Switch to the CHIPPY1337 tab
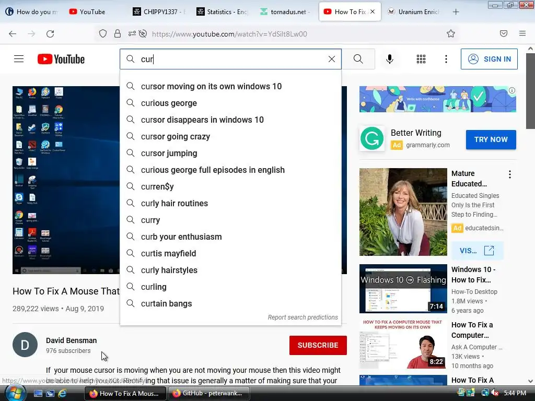535x401 pixels. (x=159, y=12)
